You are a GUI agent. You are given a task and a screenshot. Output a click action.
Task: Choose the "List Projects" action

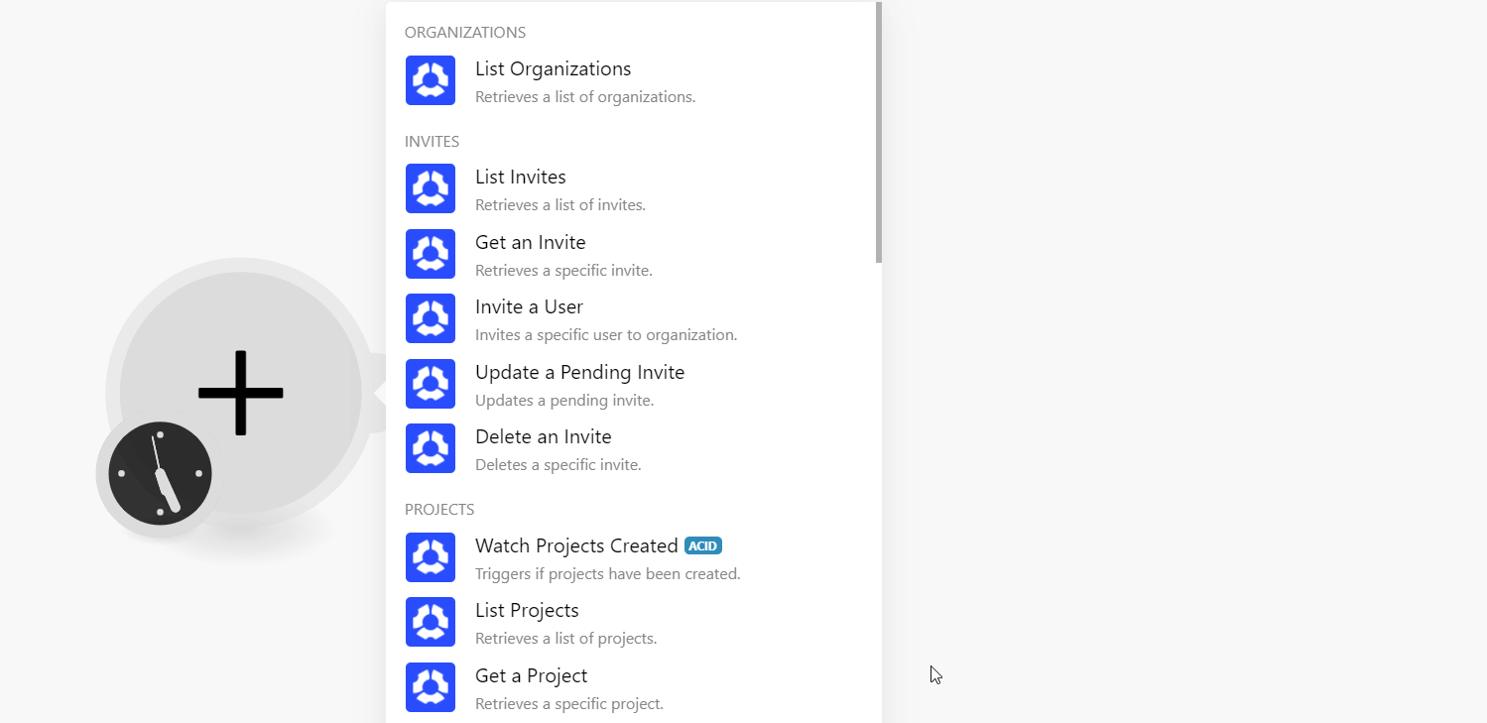(527, 610)
